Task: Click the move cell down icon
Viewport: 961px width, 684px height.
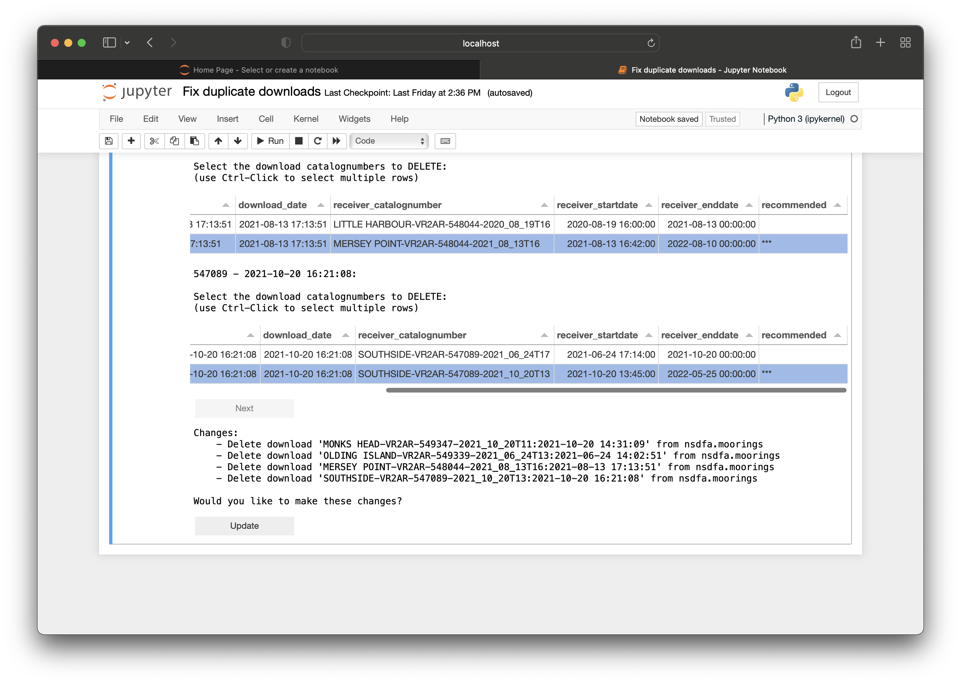Action: (238, 141)
